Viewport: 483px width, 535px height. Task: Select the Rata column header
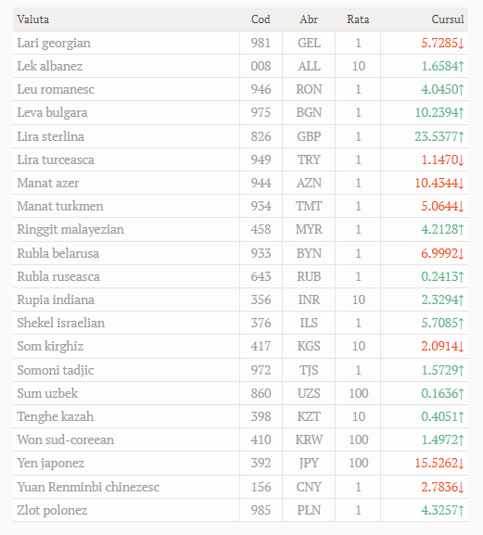(x=358, y=19)
